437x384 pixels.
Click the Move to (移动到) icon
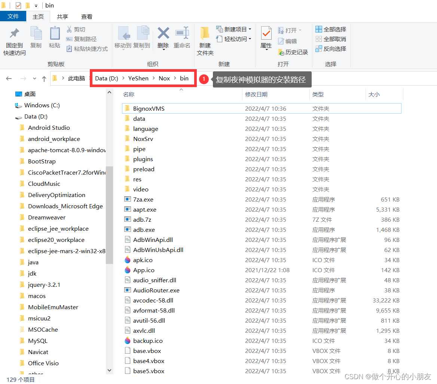tap(123, 33)
